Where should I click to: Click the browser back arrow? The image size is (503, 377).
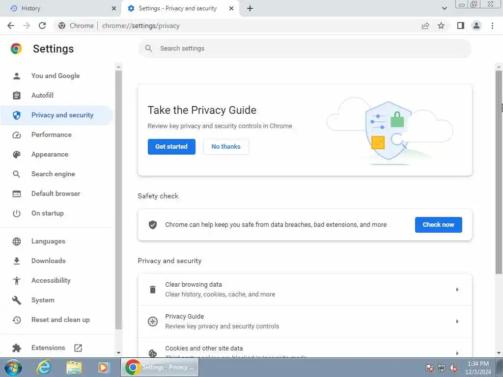(11, 26)
